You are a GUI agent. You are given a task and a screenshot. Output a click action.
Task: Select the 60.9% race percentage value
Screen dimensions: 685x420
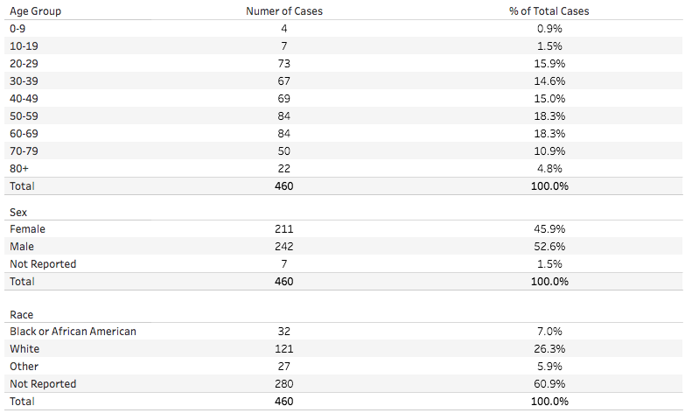pos(549,384)
